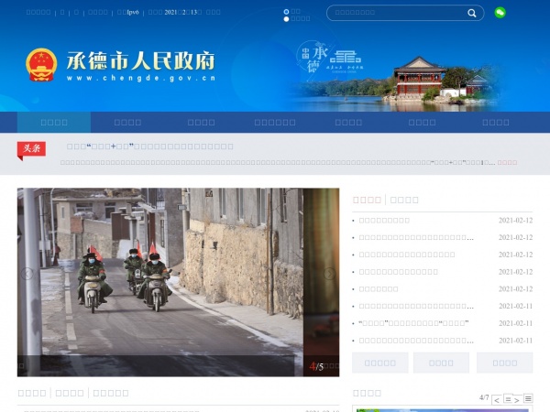550x412 pixels.
Task: Click the 4/7 page counter
Action: pos(484,397)
